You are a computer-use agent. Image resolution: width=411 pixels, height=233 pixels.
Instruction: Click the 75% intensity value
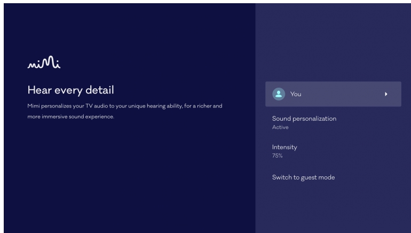[x=278, y=156]
